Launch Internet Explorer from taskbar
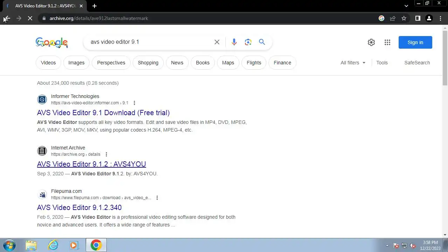Screen dimensions: 448x252 point(53,245)
